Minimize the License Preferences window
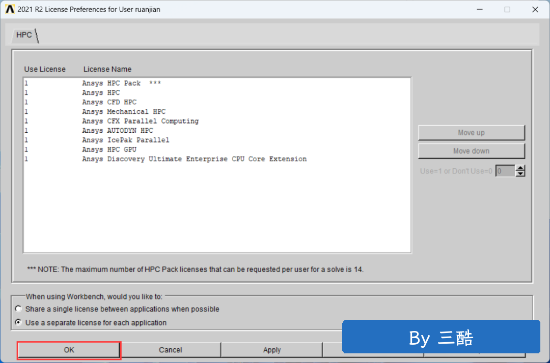 pyautogui.click(x=480, y=10)
